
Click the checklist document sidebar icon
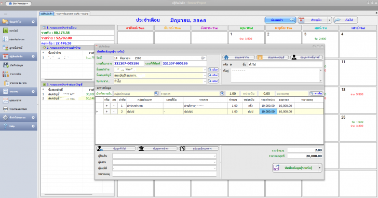[5, 39]
